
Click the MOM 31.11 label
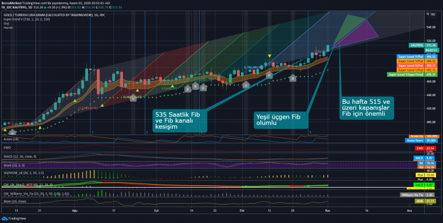425,201
